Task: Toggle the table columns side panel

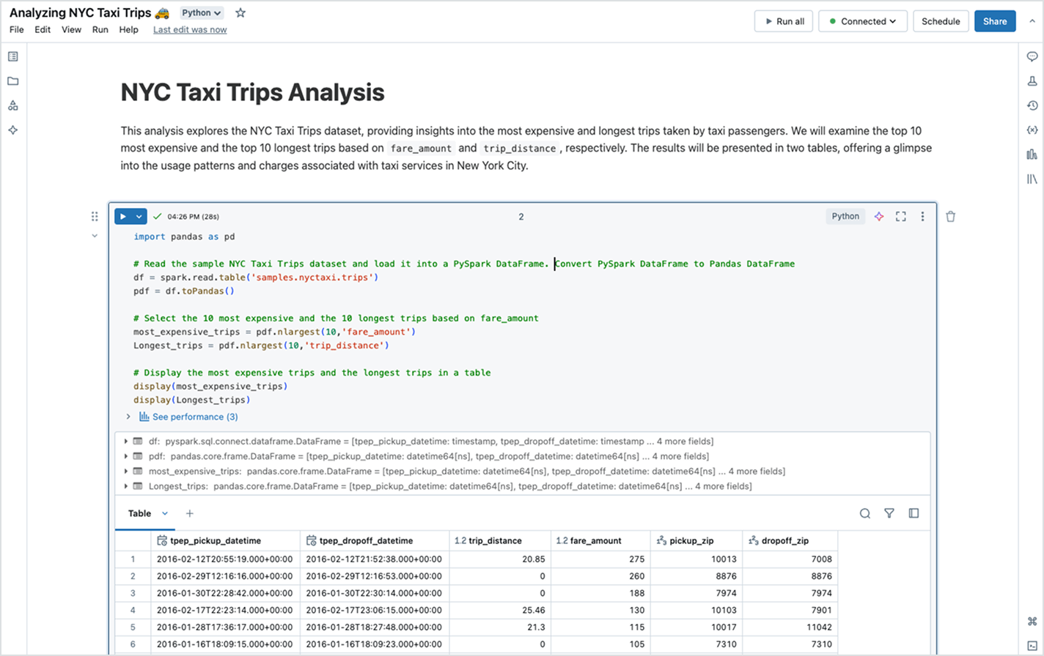Action: pos(913,513)
